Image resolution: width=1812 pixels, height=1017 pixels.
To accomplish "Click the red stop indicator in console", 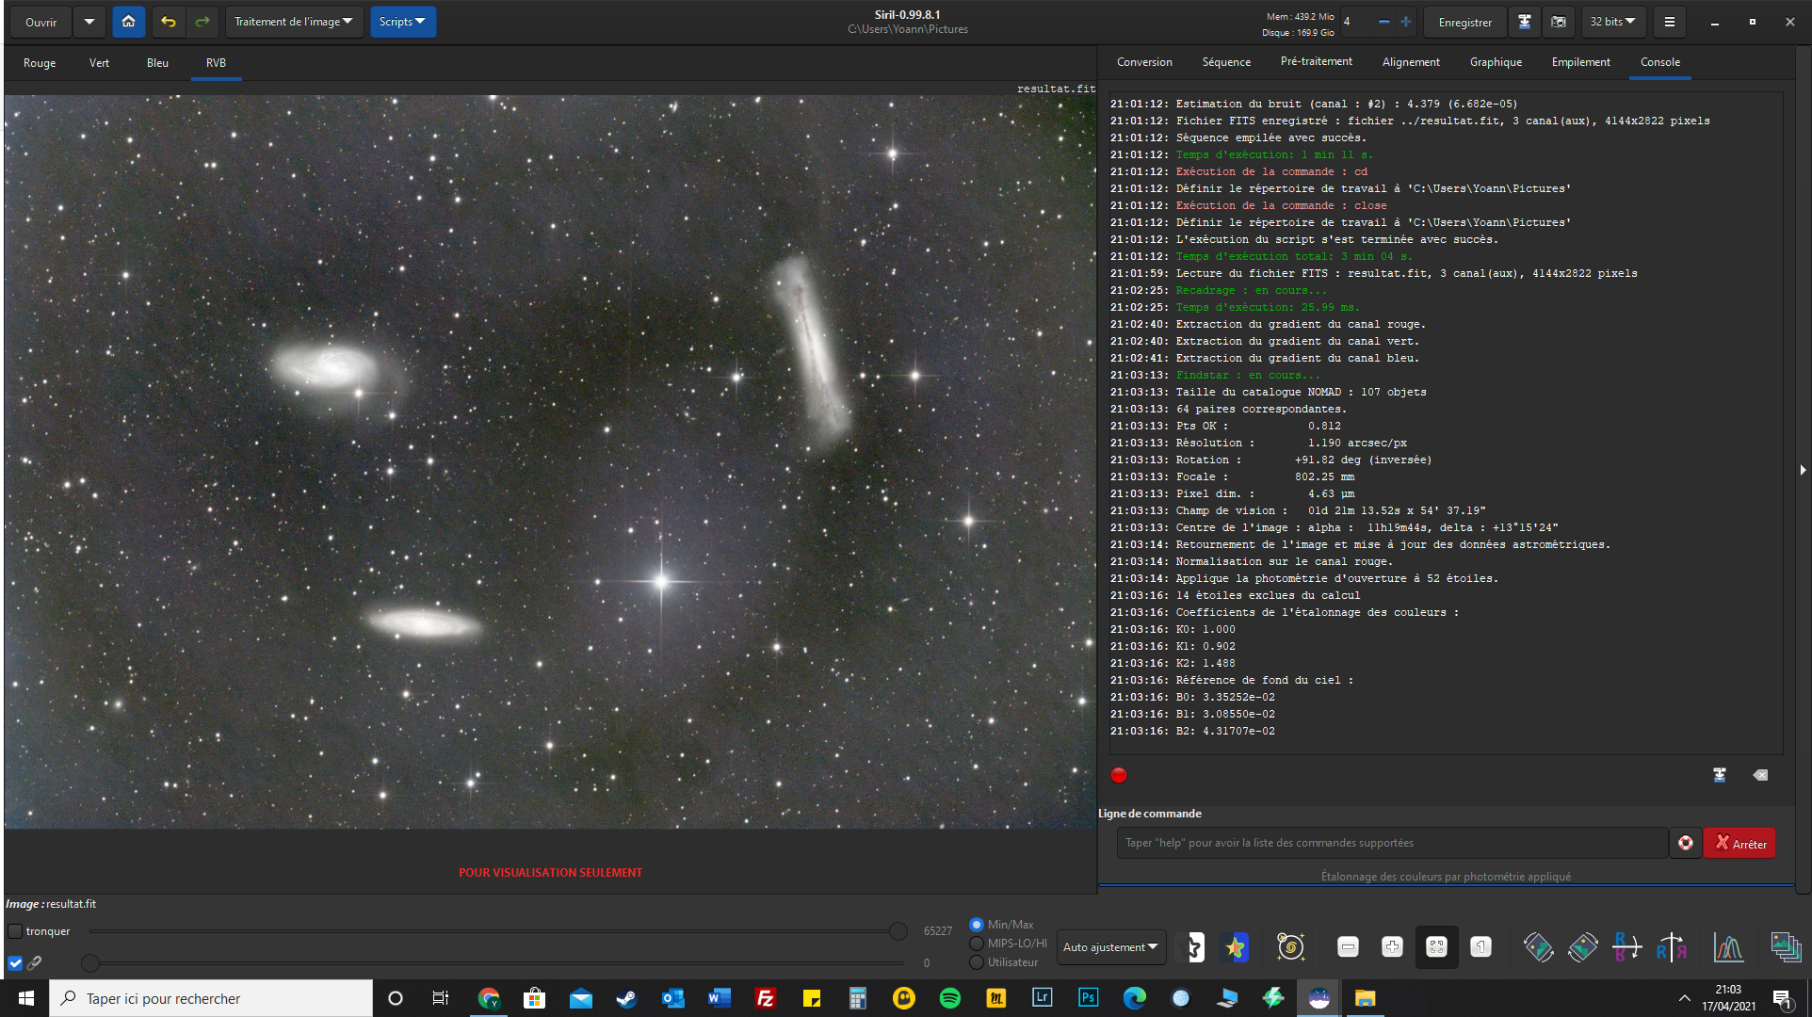I will coord(1119,775).
